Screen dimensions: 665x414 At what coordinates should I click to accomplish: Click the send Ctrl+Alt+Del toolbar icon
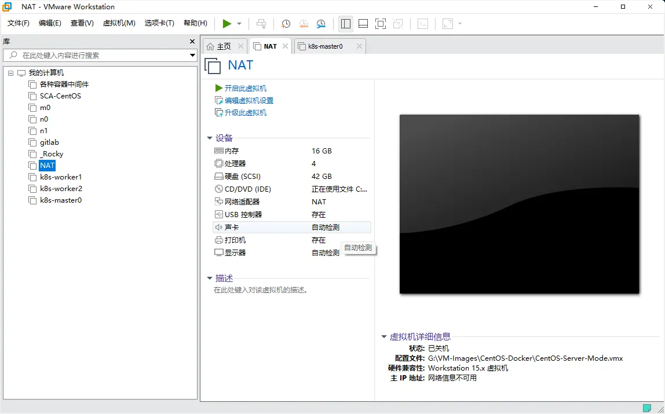pos(261,24)
